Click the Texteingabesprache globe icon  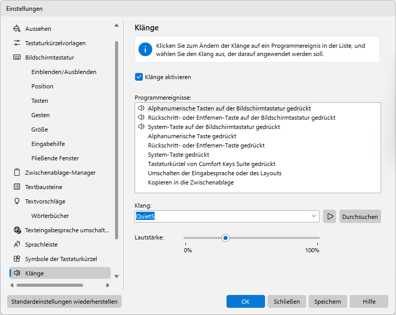[x=17, y=230]
